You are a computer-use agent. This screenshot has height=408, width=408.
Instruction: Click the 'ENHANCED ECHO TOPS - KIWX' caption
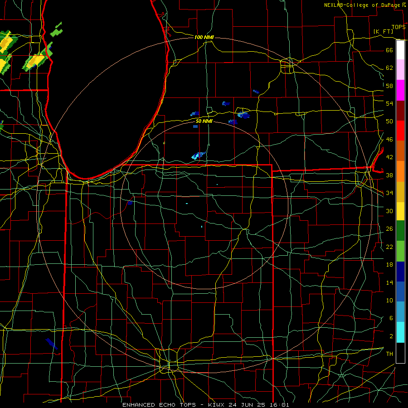point(175,405)
